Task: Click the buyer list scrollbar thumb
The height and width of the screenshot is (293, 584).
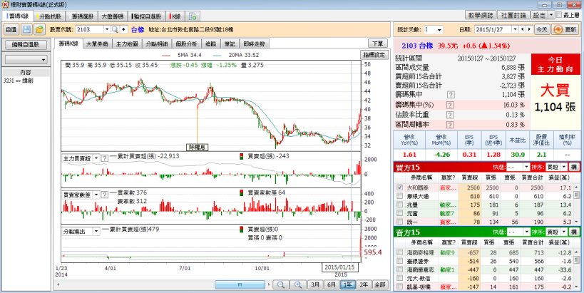Action: [577, 195]
